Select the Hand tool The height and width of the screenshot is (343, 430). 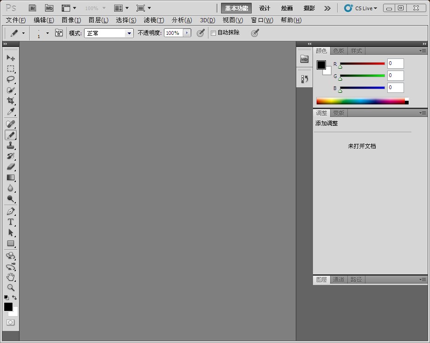pyautogui.click(x=11, y=277)
